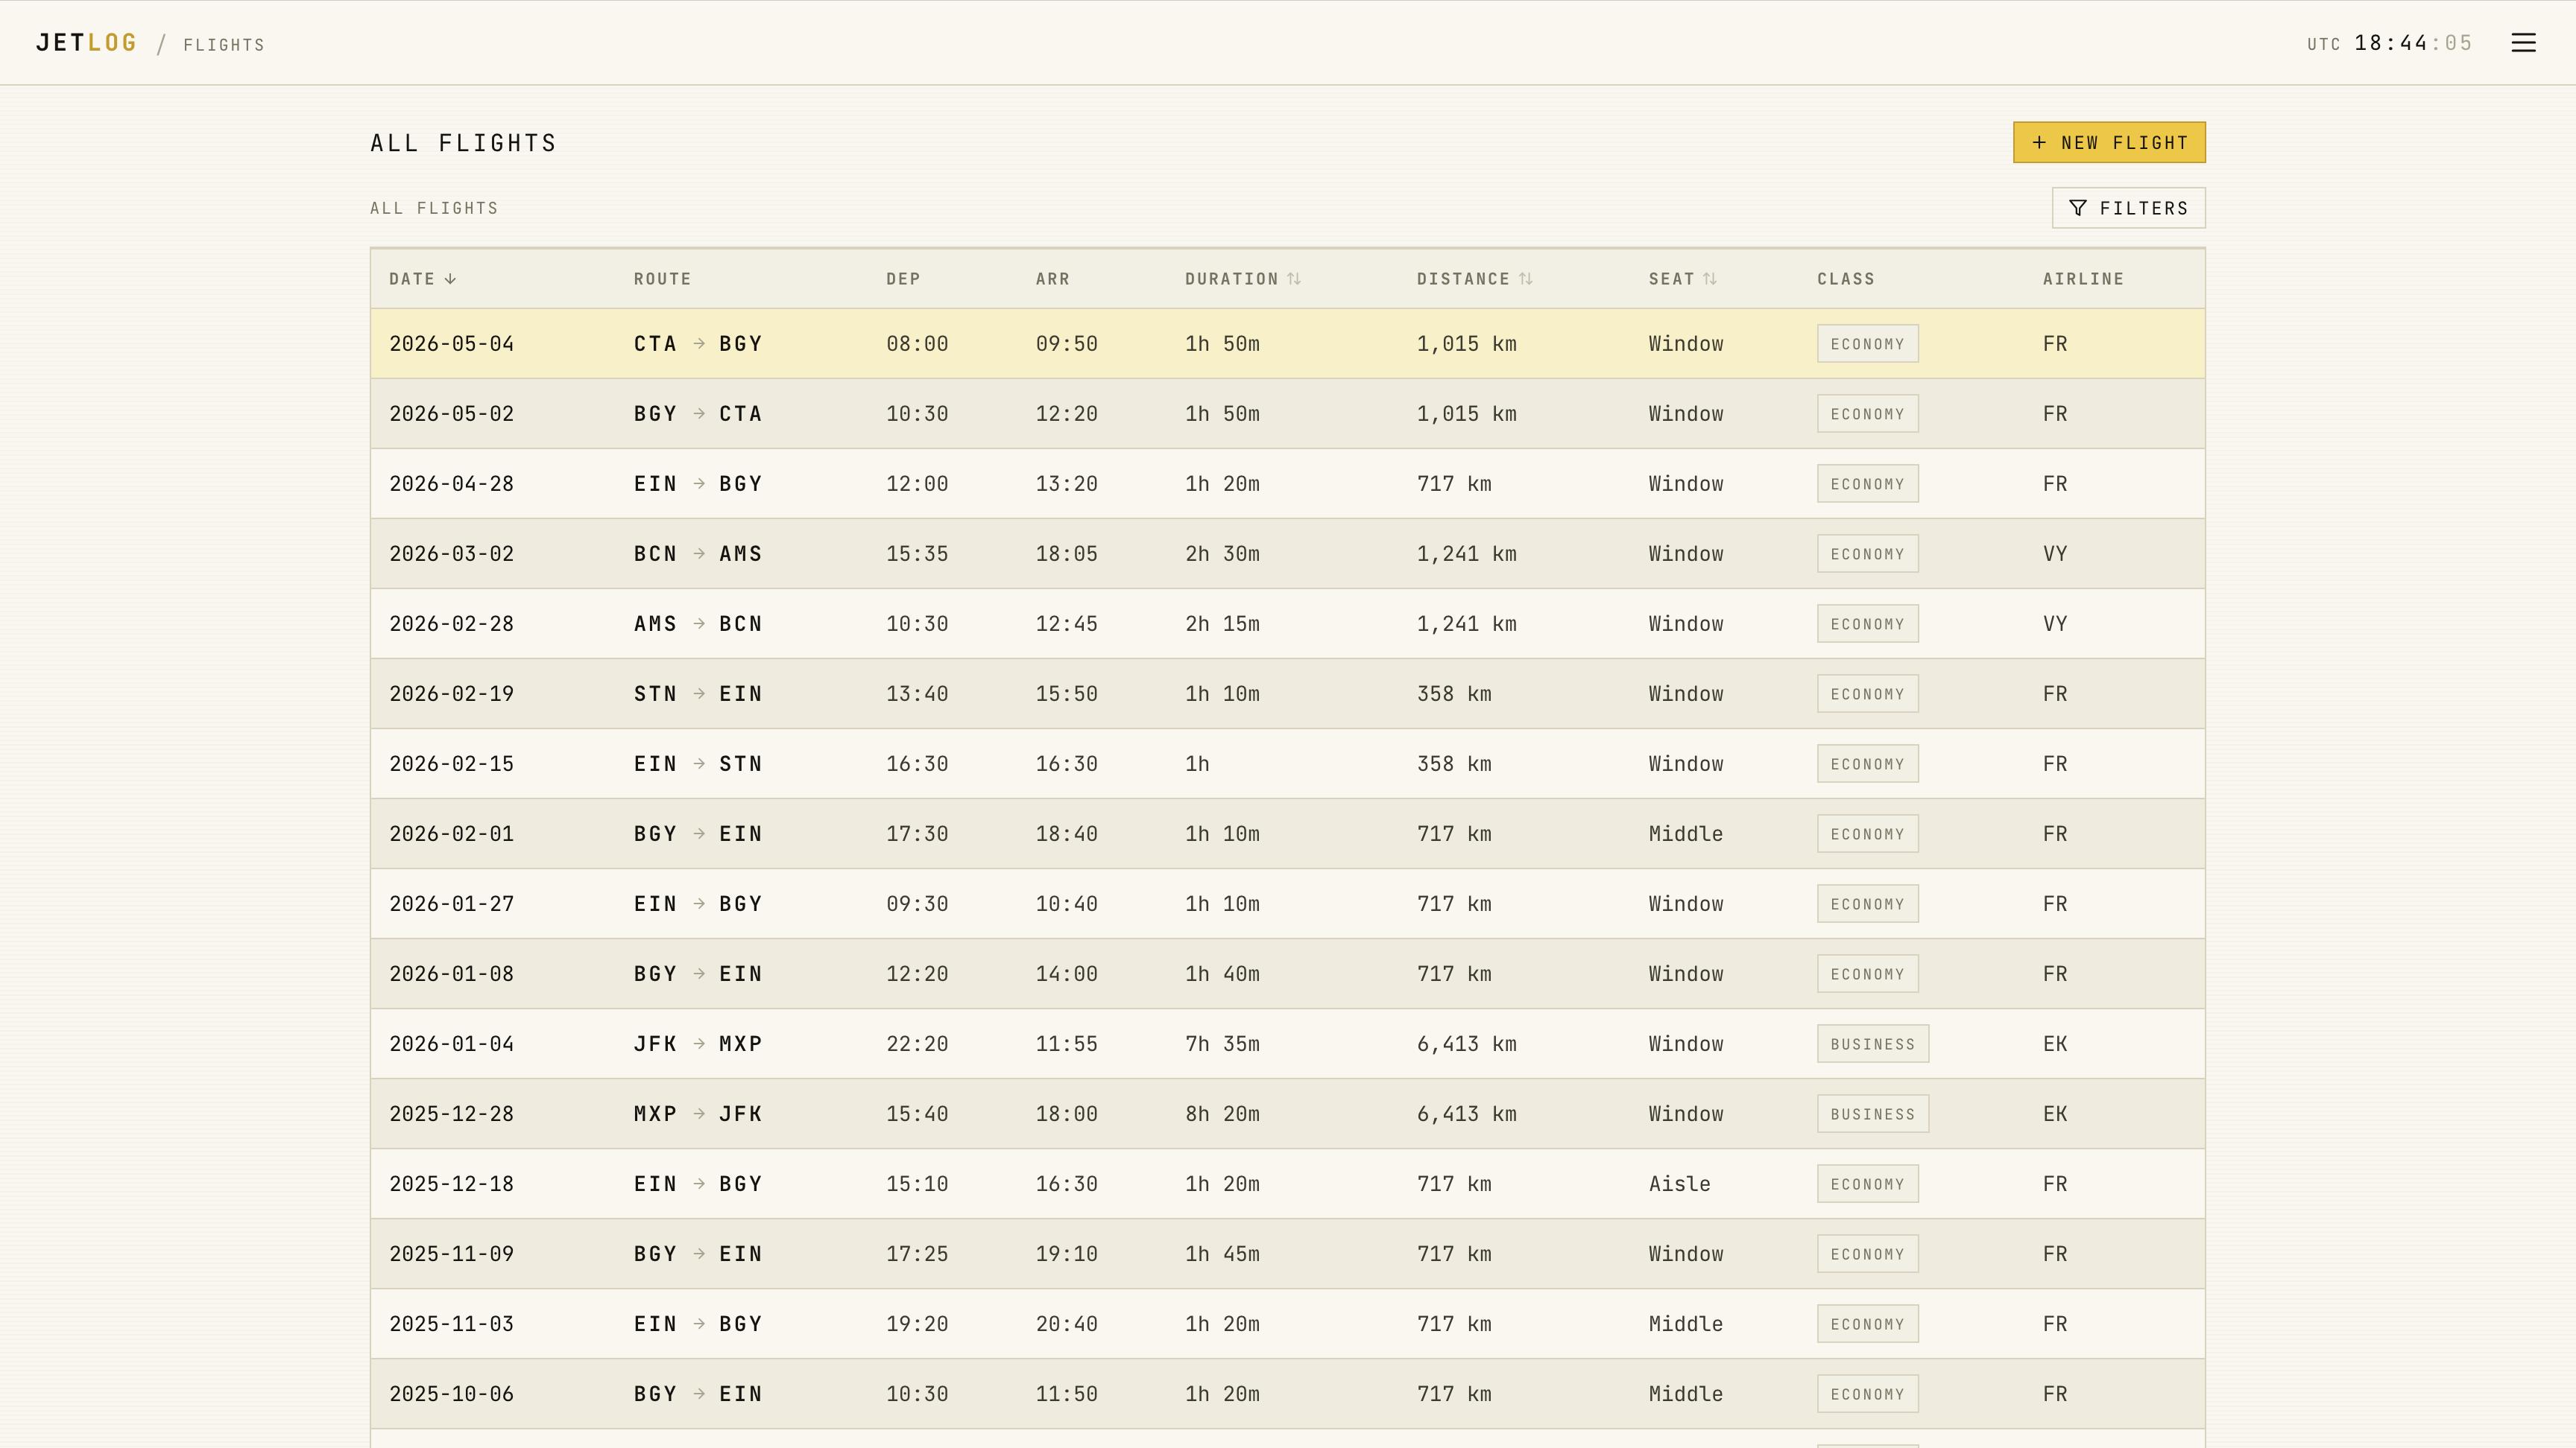Click 1,241 km on 2026-02-28 row

tap(1466, 623)
